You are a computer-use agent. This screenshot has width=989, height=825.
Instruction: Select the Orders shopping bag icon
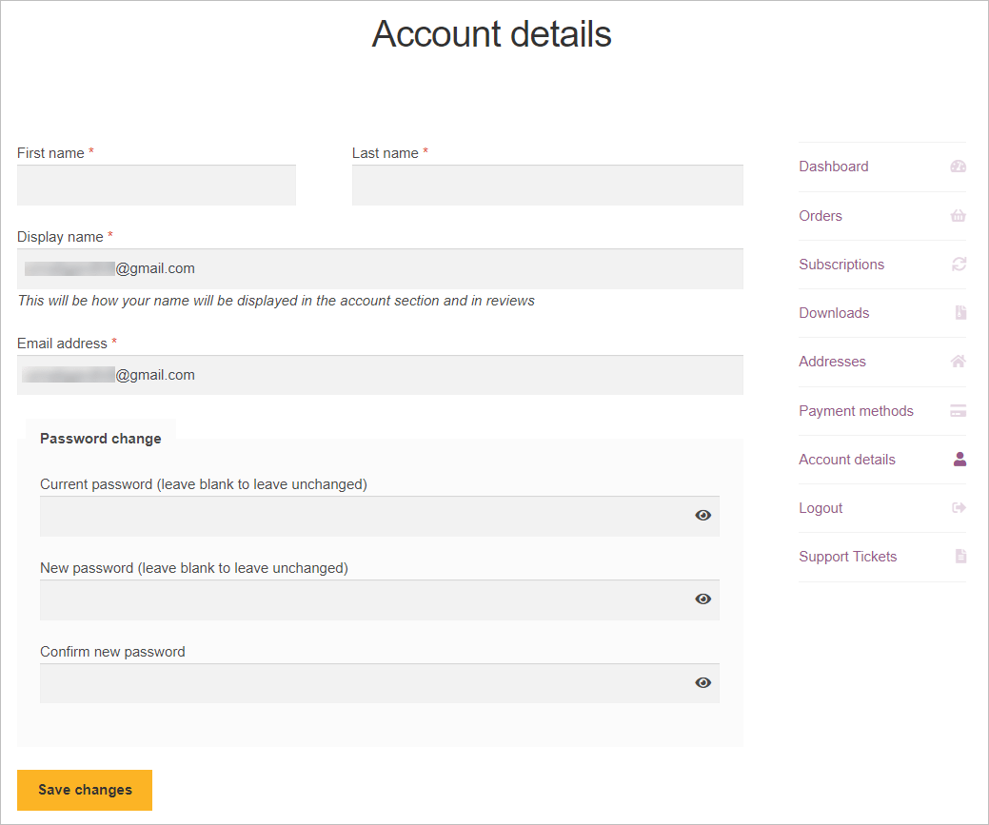pos(958,215)
